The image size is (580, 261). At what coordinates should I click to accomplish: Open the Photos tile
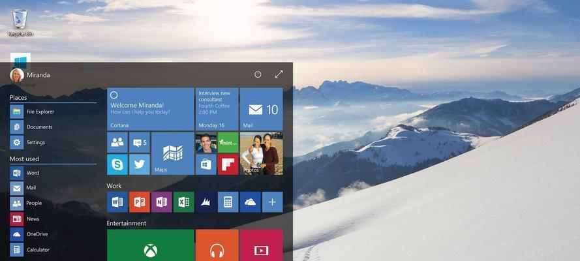[x=261, y=153]
